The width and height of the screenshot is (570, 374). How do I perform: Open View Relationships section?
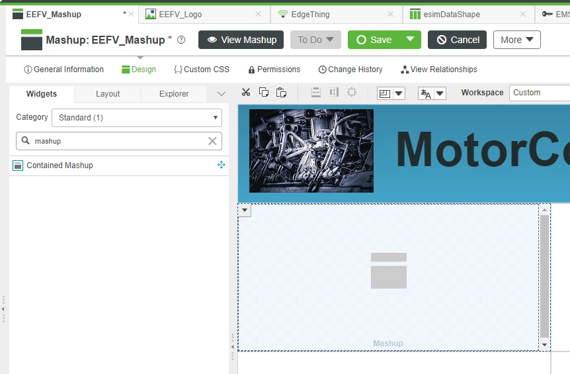pos(439,70)
